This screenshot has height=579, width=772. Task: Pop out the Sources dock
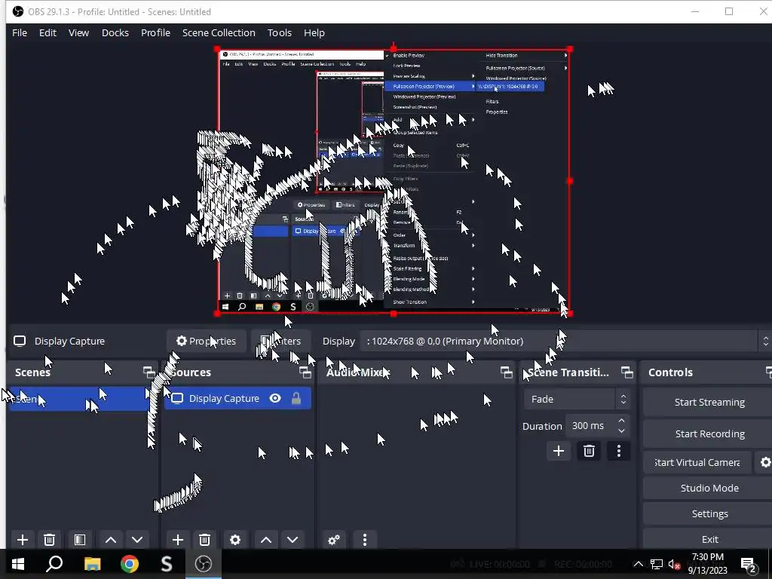click(x=305, y=372)
